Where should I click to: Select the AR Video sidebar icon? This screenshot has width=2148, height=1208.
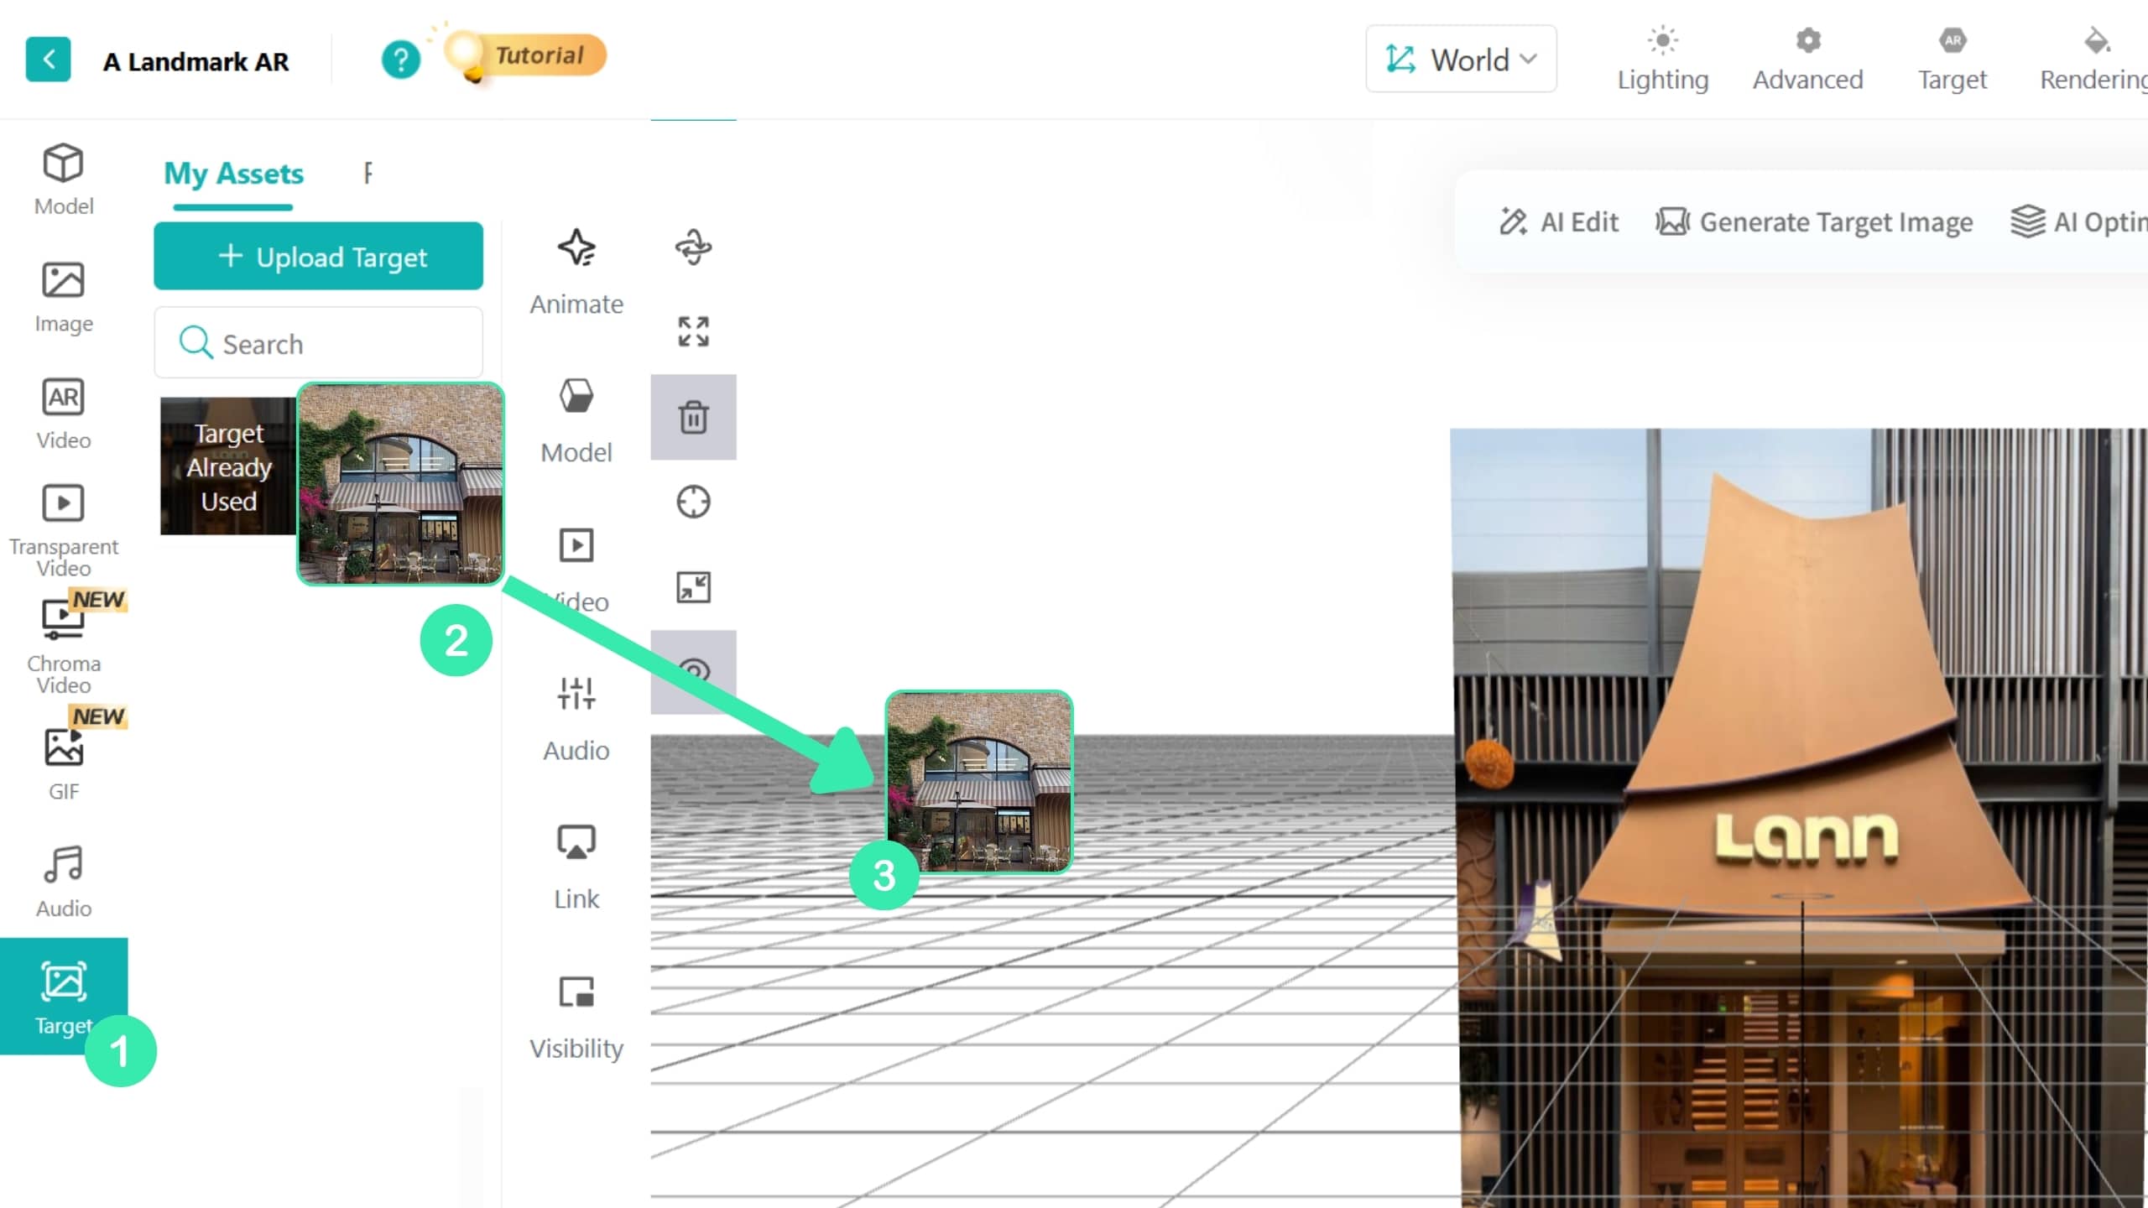point(64,414)
